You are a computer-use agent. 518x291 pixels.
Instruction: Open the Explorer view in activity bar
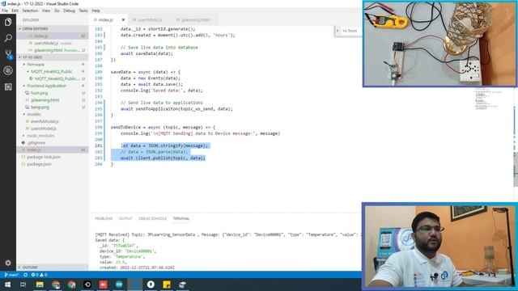[8, 22]
